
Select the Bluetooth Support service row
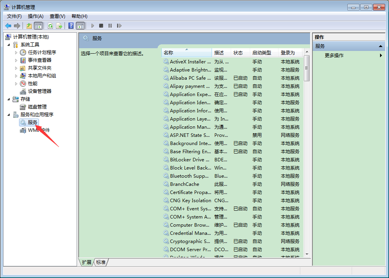(191, 176)
